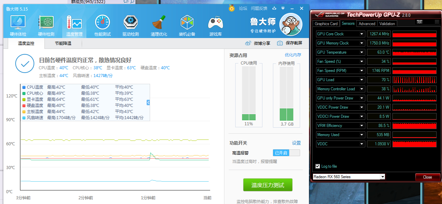Toggle the CPU温度 blue legend marker
This screenshot has width=442, height=204.
coord(24,87)
